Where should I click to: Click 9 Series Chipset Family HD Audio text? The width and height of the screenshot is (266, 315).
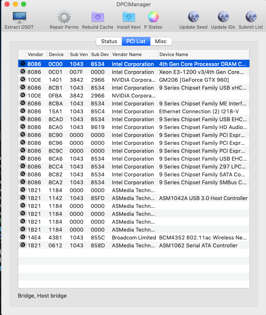(x=203, y=127)
